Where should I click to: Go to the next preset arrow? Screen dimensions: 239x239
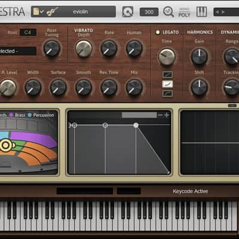[223, 12]
